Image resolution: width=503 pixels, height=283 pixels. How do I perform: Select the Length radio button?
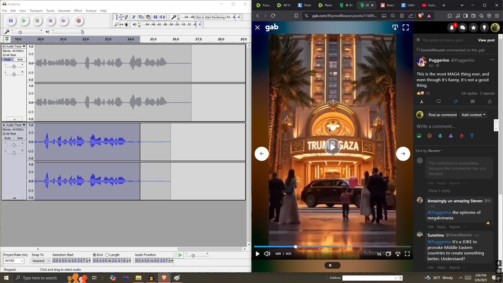tap(107, 255)
